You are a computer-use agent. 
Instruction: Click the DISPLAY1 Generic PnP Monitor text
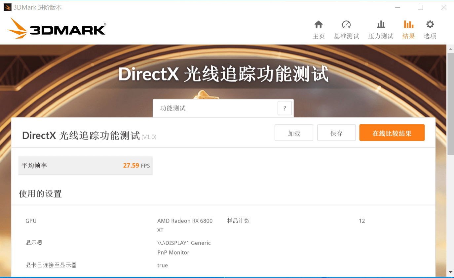(x=184, y=248)
